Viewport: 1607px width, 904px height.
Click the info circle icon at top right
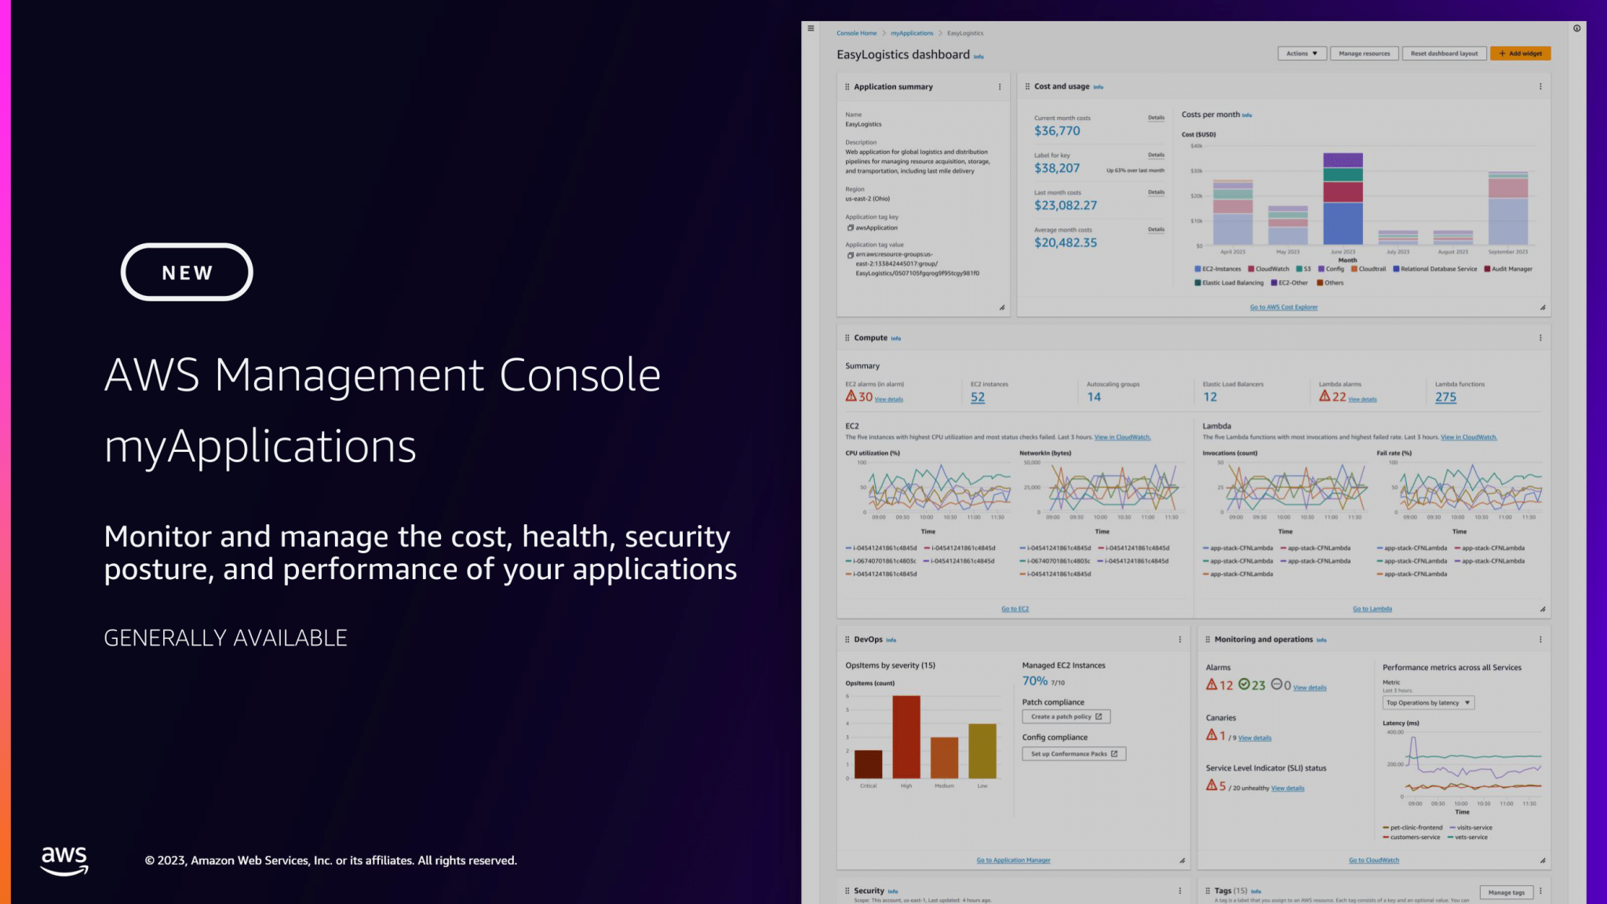pos(1576,28)
